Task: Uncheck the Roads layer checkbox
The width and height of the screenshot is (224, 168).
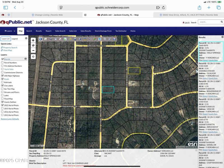Action: click(3, 79)
